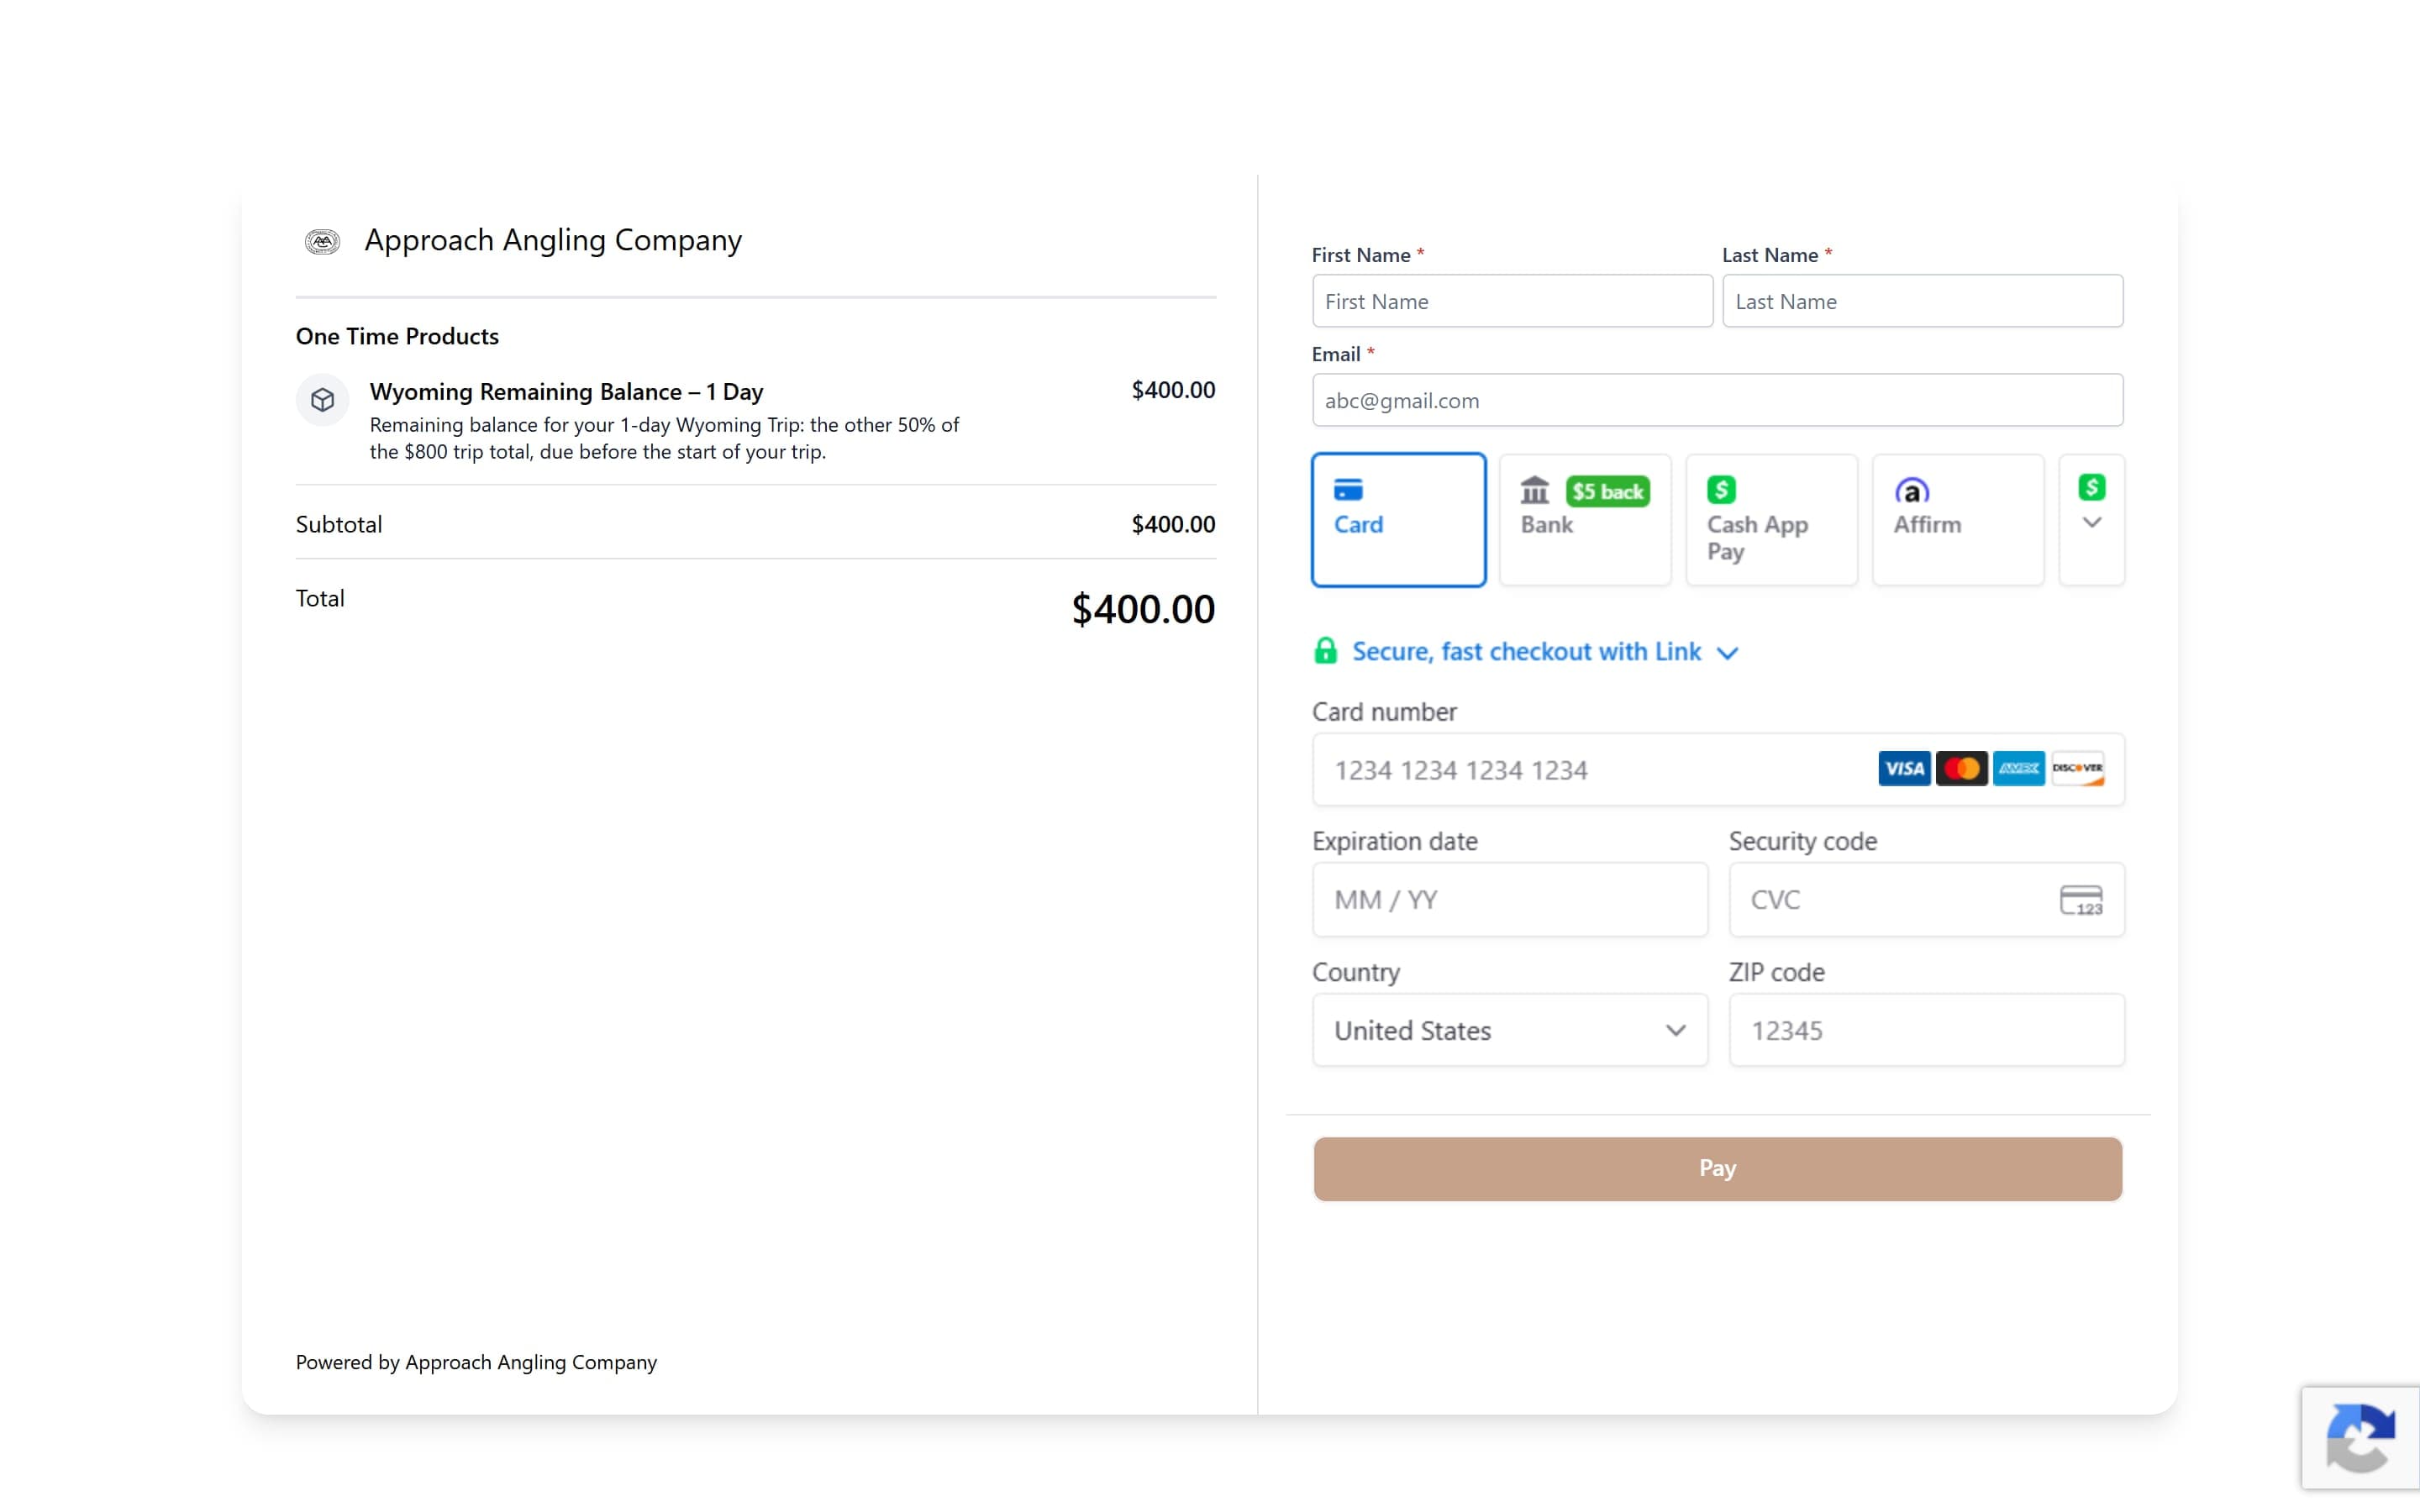Click the Expiration date MM / YY field

1510,900
